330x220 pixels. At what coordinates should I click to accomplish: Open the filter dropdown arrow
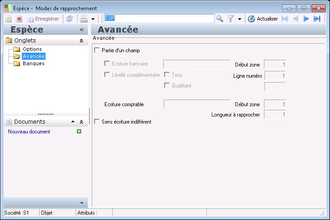coord(239,19)
